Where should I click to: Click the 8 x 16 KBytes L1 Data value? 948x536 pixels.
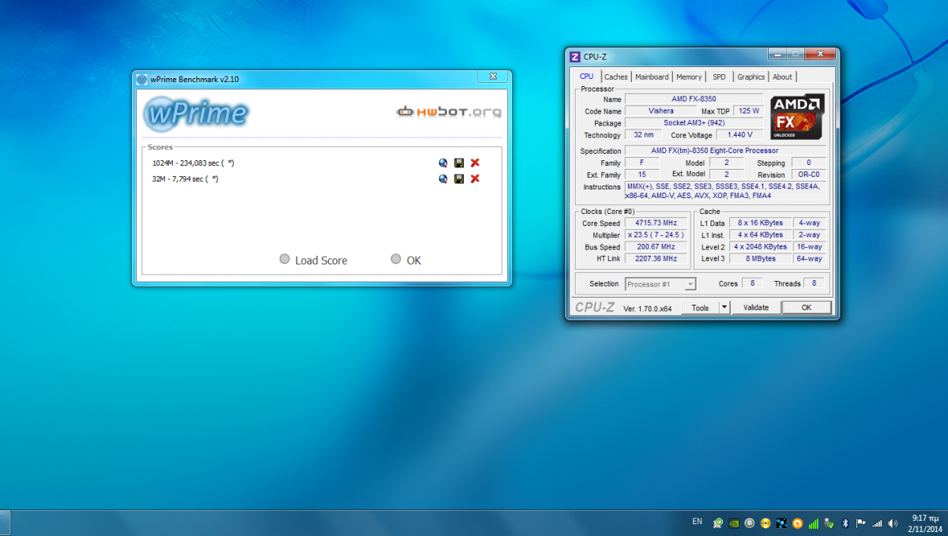759,223
